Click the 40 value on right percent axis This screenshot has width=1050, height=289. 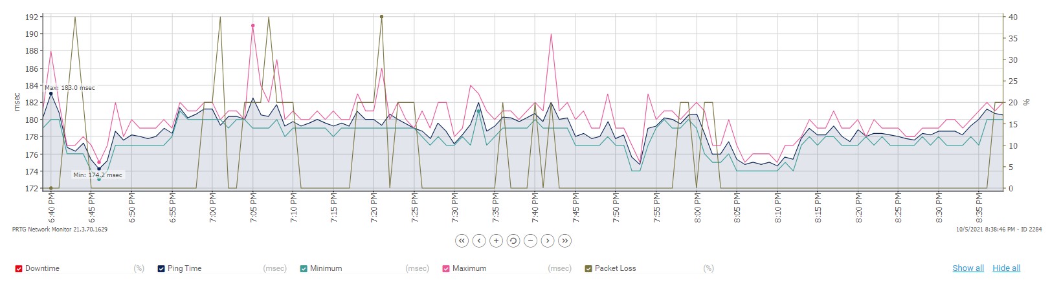click(x=1013, y=17)
